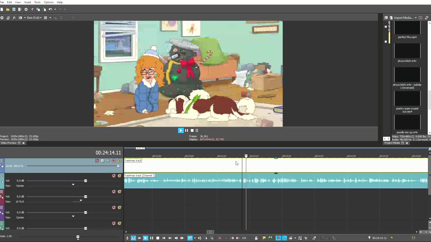Toggle snapping magnet in timeline toolbar
The width and height of the screenshot is (431, 242).
point(278,238)
